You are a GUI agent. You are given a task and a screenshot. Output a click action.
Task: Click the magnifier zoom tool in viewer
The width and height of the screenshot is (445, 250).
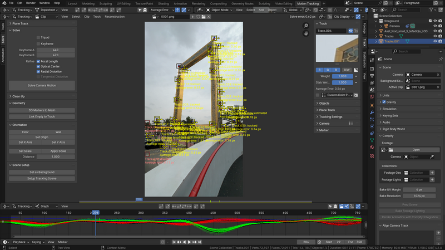(x=307, y=25)
